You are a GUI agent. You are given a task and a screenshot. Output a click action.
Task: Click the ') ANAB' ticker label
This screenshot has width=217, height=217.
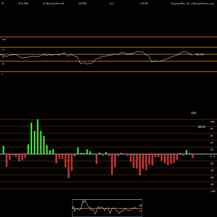coord(143,3)
